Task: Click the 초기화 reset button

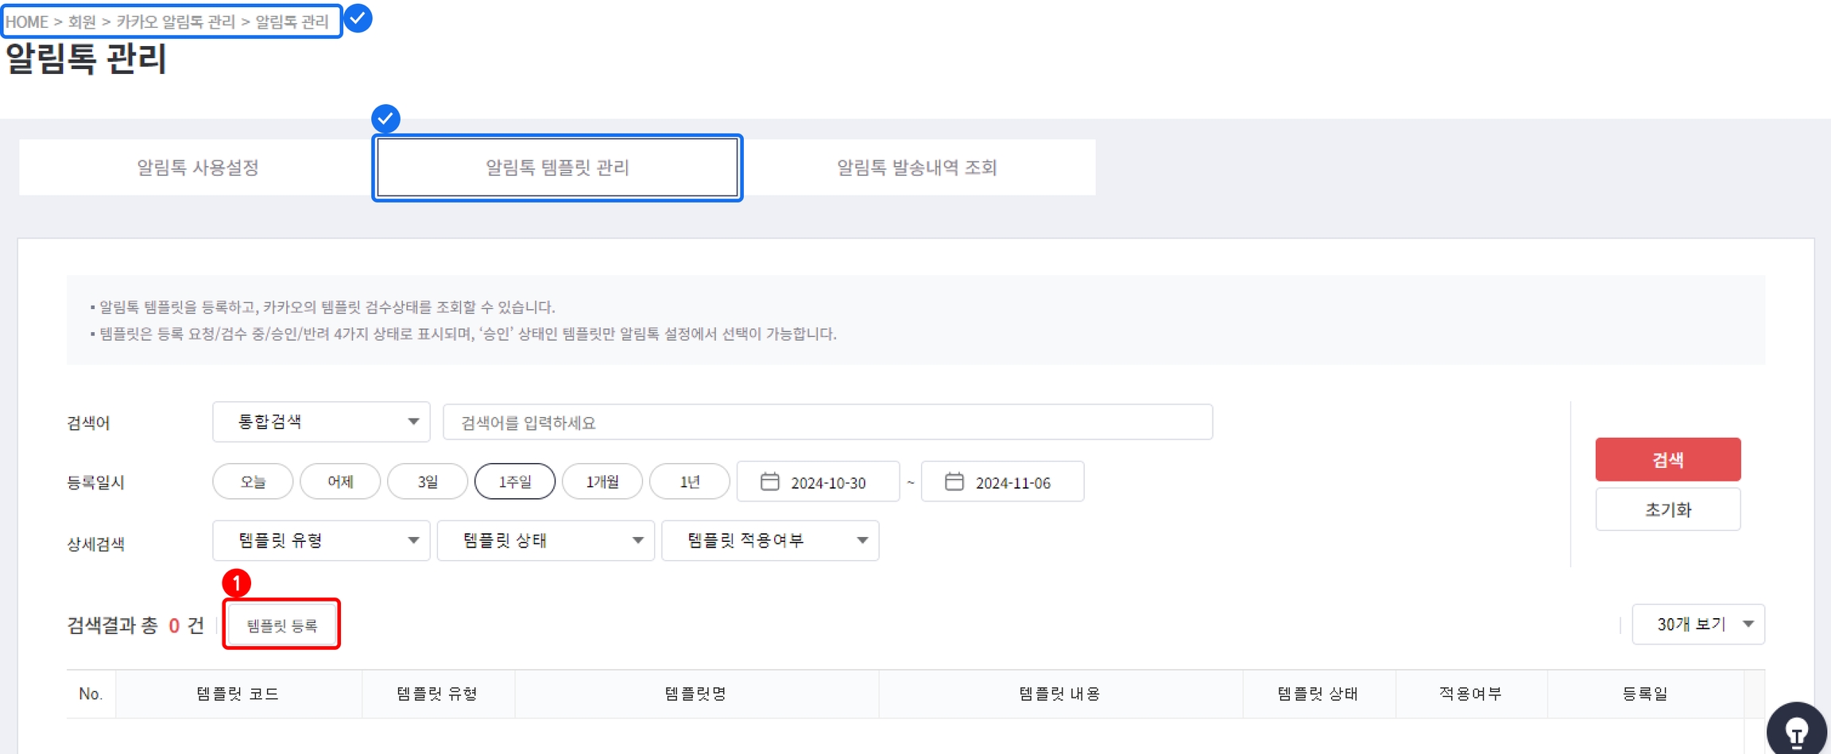Action: [x=1667, y=509]
